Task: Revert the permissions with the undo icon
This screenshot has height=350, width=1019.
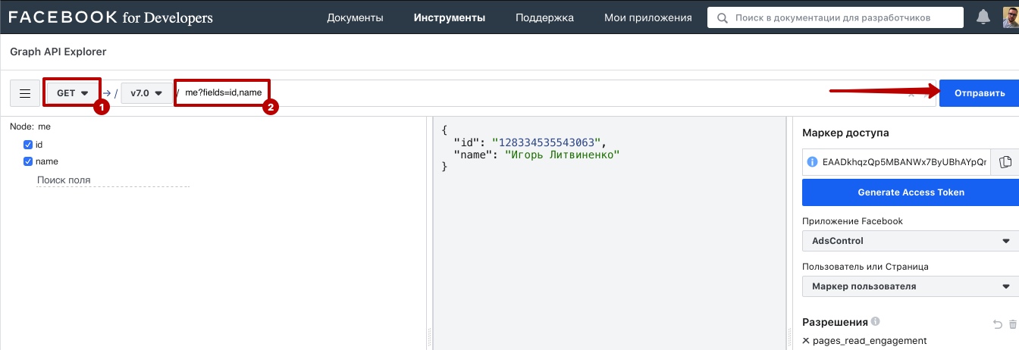Action: click(x=997, y=324)
